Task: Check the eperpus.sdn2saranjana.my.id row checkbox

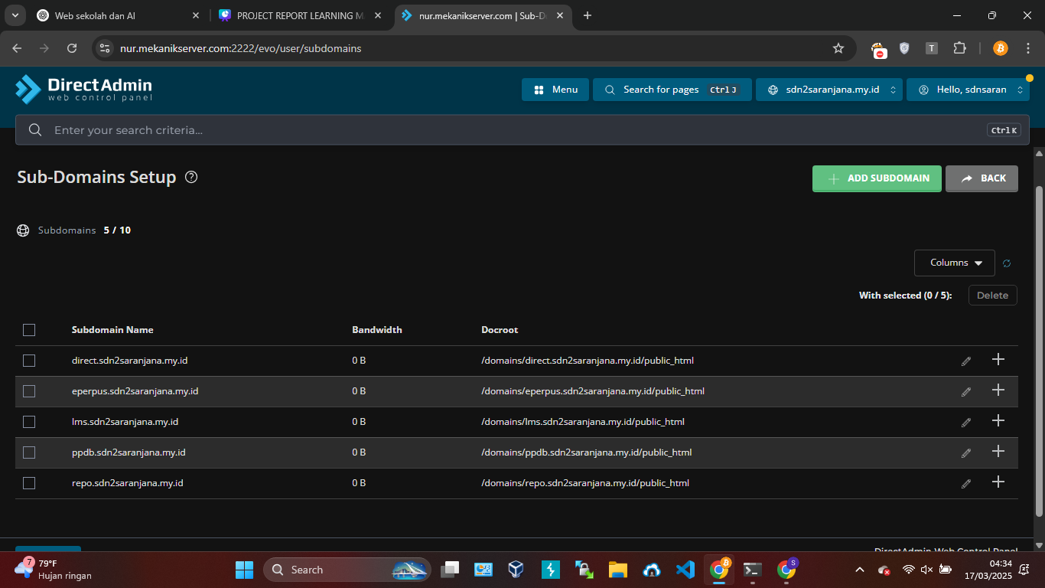Action: 29,391
